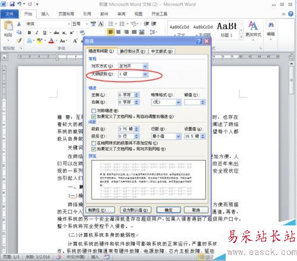
Task: Toggle Underline formatting in ribbon
Action: click(x=45, y=33)
